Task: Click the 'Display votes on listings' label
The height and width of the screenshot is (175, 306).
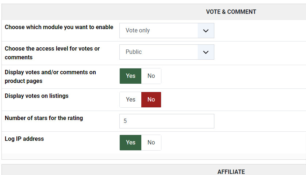Action: pyautogui.click(x=37, y=96)
